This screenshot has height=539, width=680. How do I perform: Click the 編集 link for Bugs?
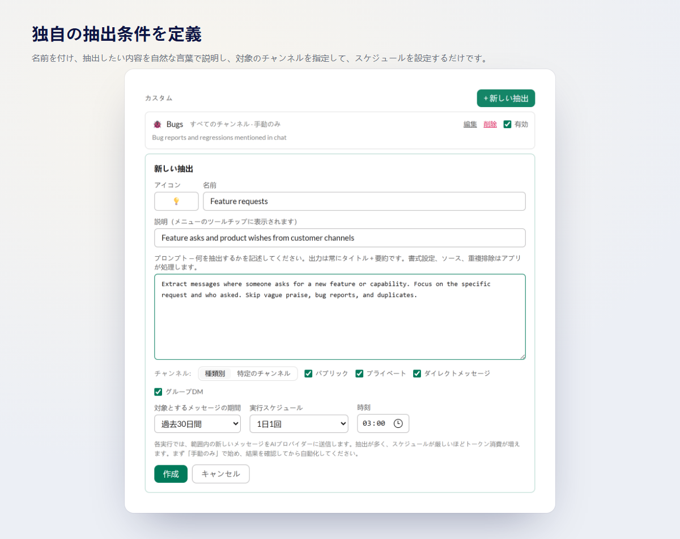(x=470, y=124)
